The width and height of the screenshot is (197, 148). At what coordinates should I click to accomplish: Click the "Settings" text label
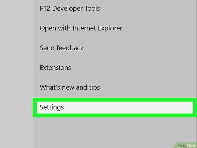52,107
